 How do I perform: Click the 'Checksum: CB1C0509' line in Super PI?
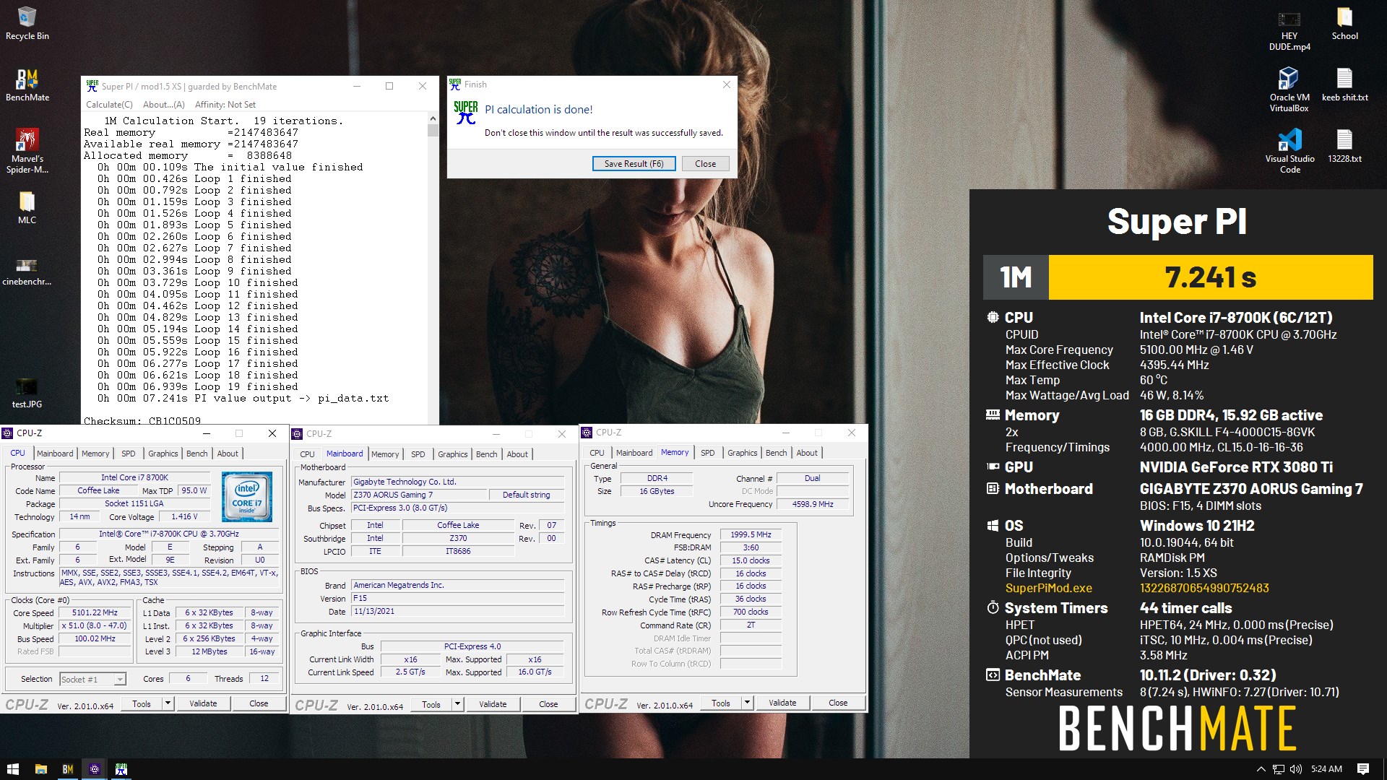click(142, 420)
